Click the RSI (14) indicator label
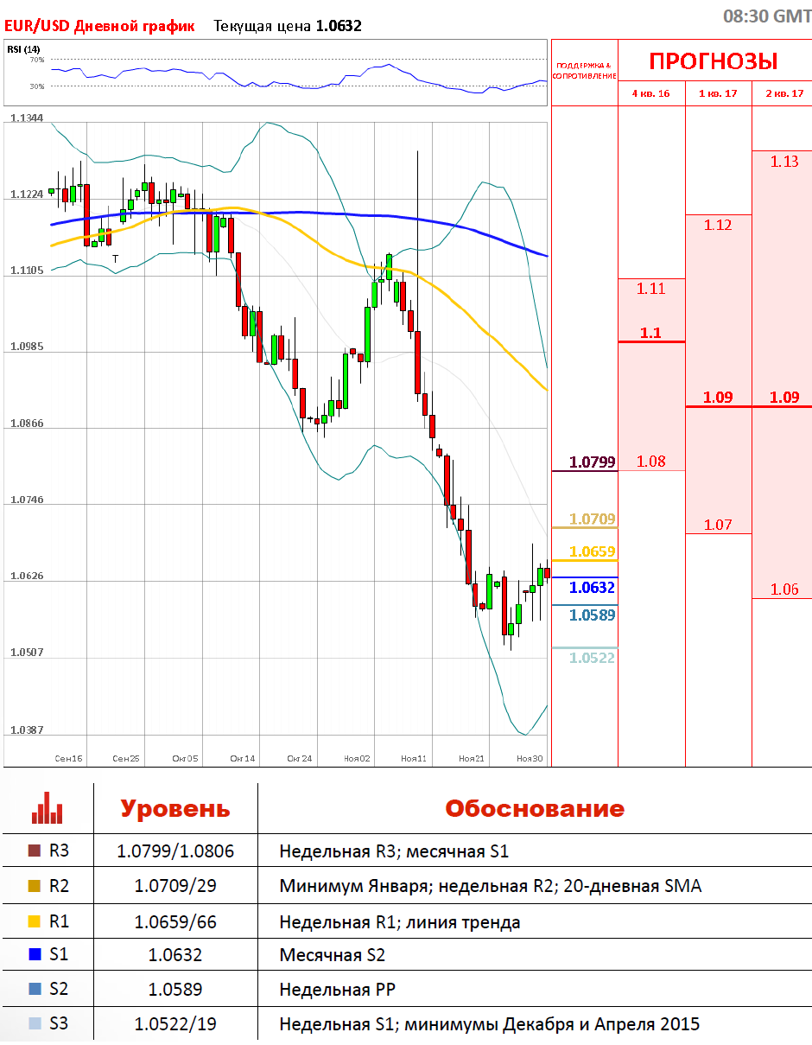 [x=18, y=48]
